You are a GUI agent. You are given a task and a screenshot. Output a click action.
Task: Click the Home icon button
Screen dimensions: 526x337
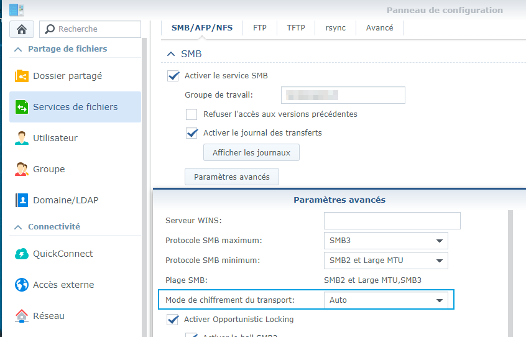point(22,29)
